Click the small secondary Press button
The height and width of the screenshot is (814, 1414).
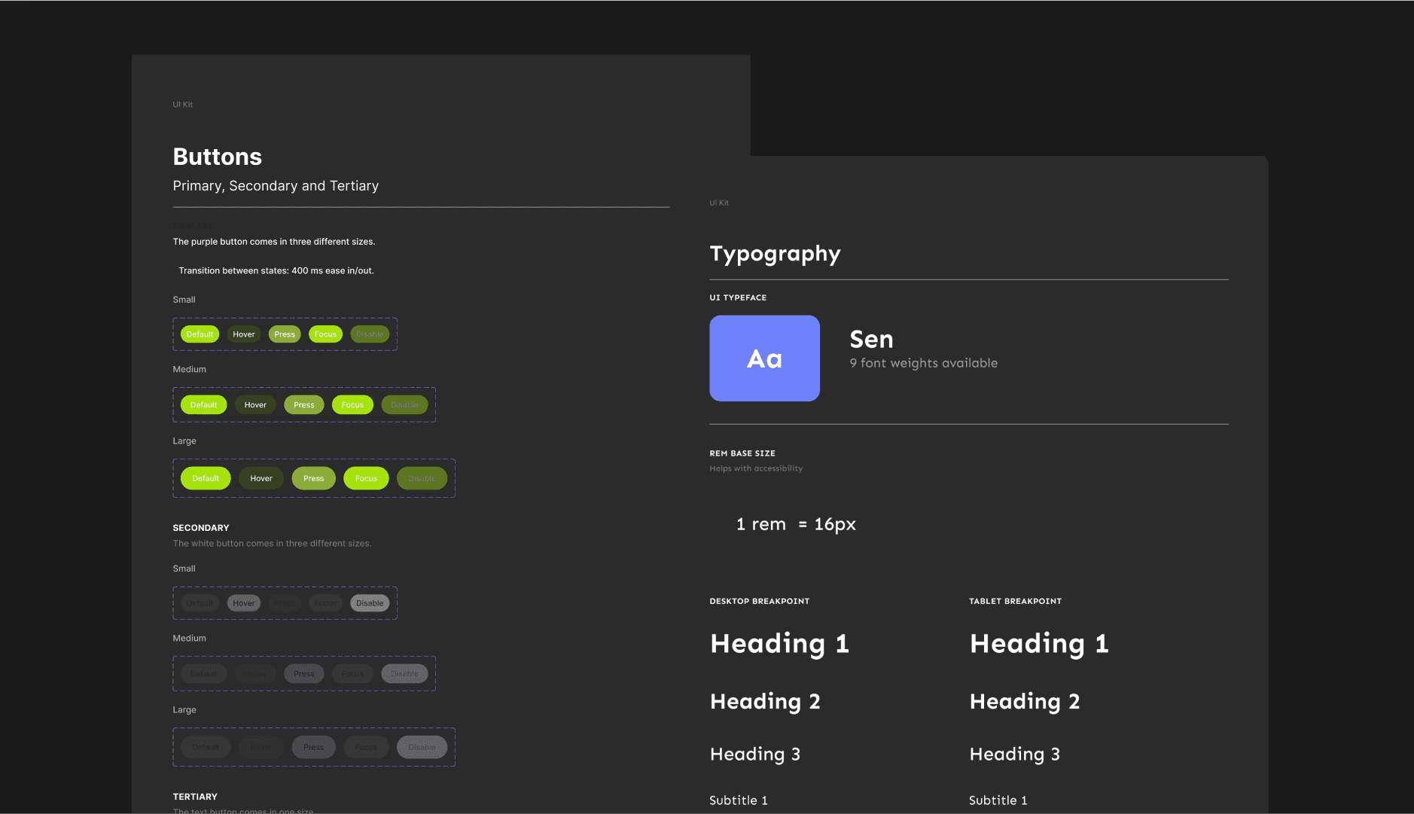click(285, 603)
